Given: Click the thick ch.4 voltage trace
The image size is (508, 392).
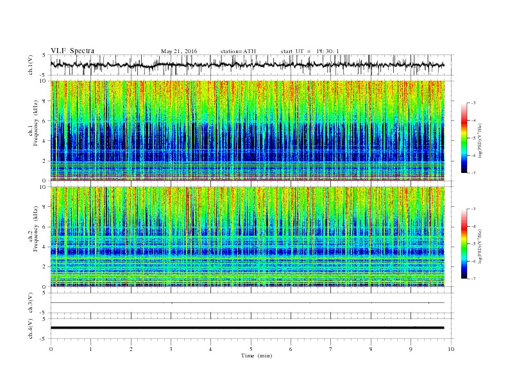Looking at the screenshot, I should click(x=247, y=328).
